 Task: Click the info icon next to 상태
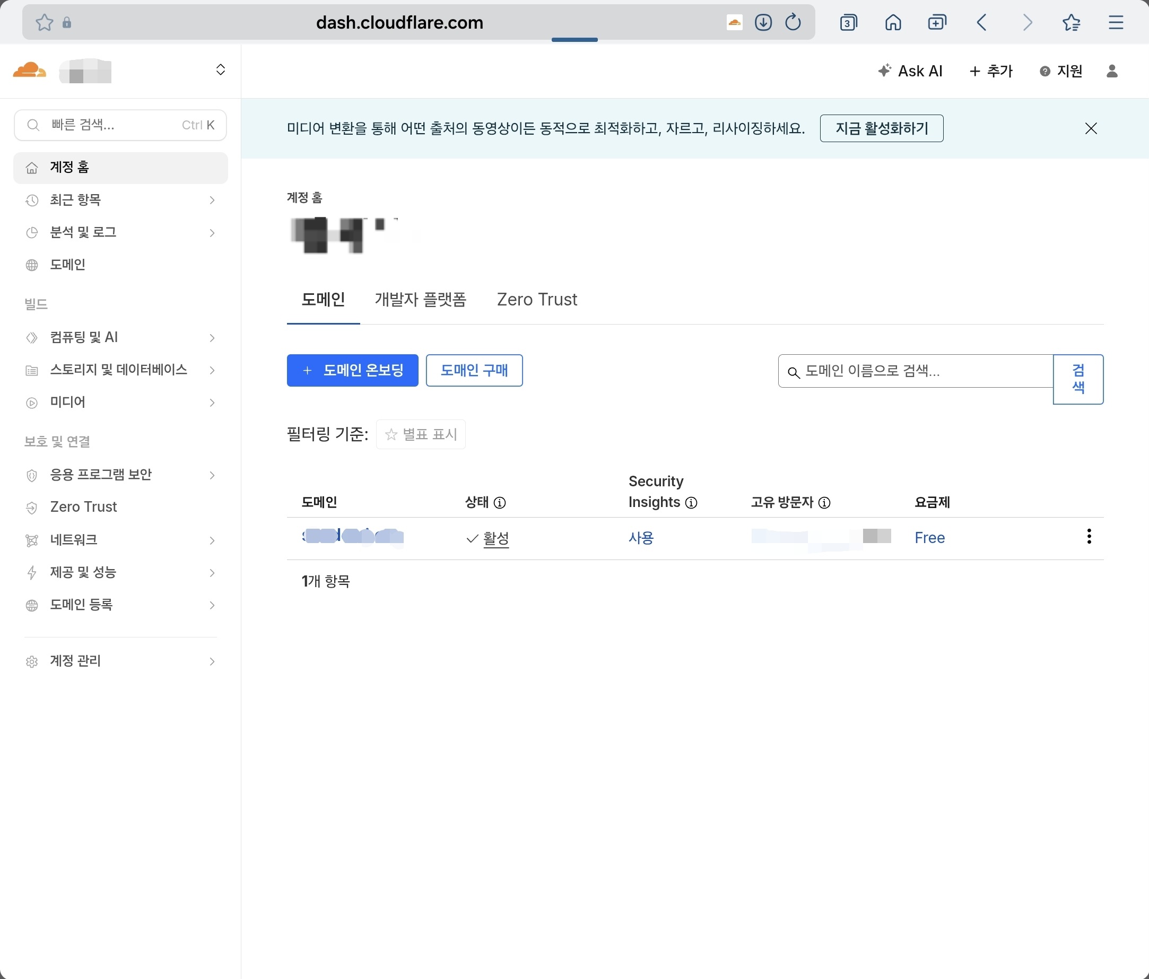(500, 503)
